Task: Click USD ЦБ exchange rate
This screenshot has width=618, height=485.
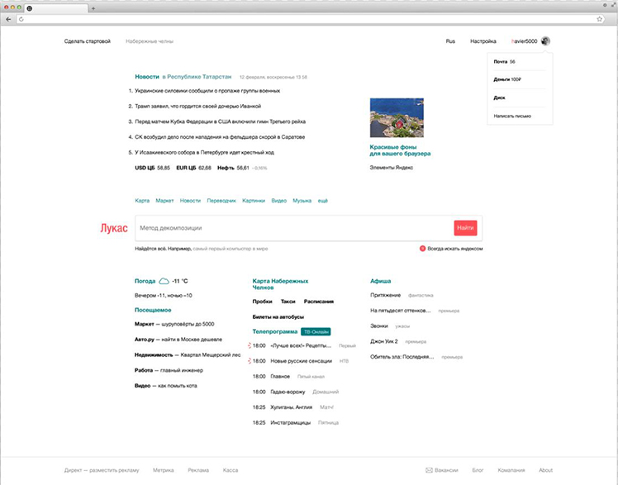Action: [x=153, y=168]
